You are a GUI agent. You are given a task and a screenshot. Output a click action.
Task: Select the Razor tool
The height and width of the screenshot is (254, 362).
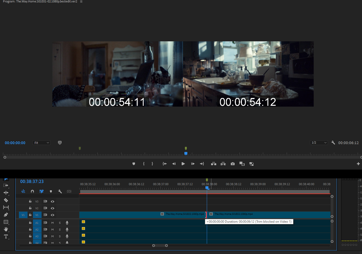pos(6,200)
